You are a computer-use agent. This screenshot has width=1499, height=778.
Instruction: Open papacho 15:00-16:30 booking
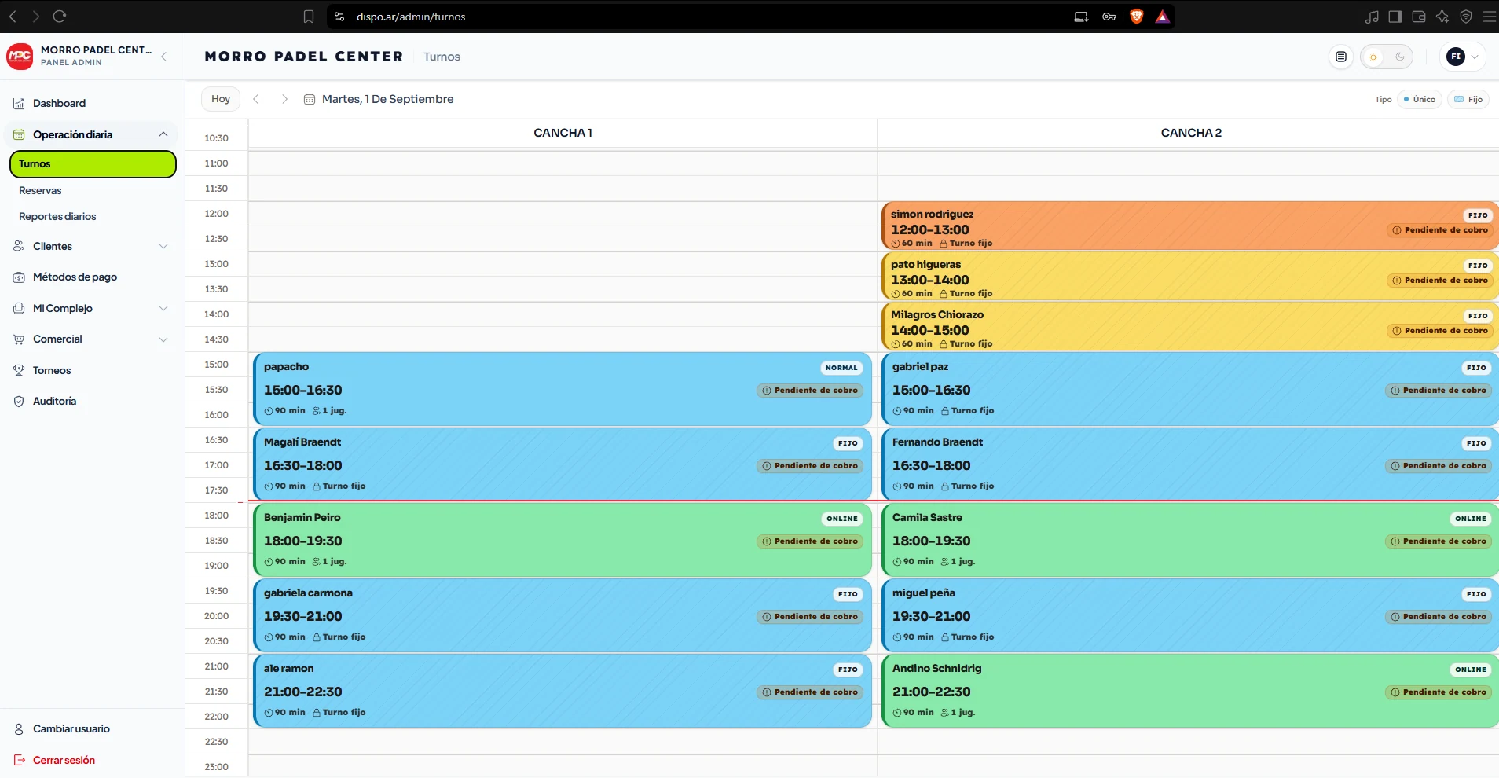(x=563, y=389)
